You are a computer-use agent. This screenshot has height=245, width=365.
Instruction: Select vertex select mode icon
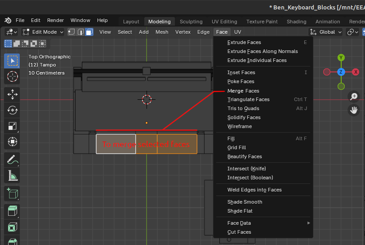72,32
